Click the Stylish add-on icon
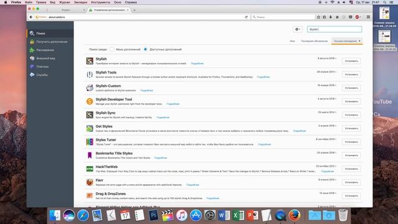Image resolution: width=398 pixels, height=224 pixels. [x=90, y=61]
